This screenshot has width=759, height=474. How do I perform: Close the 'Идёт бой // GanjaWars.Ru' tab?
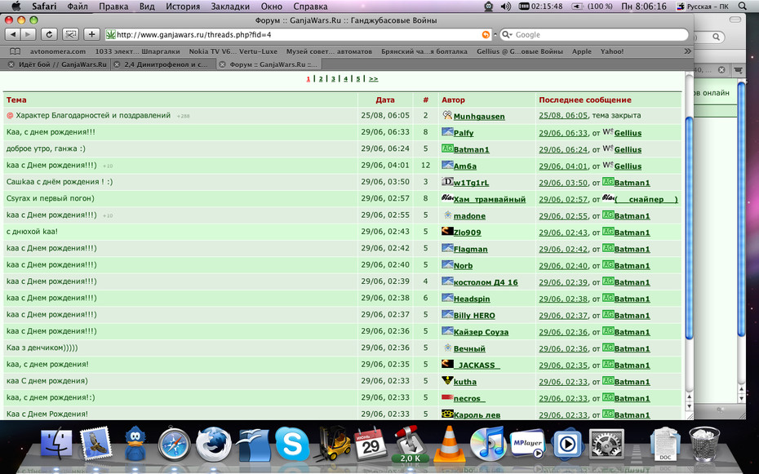click(x=11, y=64)
